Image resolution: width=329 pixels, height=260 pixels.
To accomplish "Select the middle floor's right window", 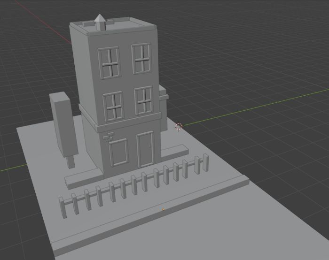I will [144, 100].
